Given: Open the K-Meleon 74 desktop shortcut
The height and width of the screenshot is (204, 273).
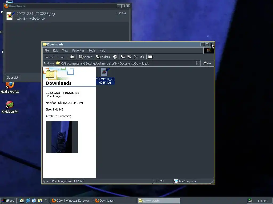Looking at the screenshot, I should click(x=10, y=107).
